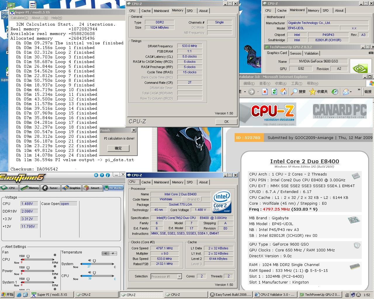Open EasyTune6 Smart tab

coord(92,188)
